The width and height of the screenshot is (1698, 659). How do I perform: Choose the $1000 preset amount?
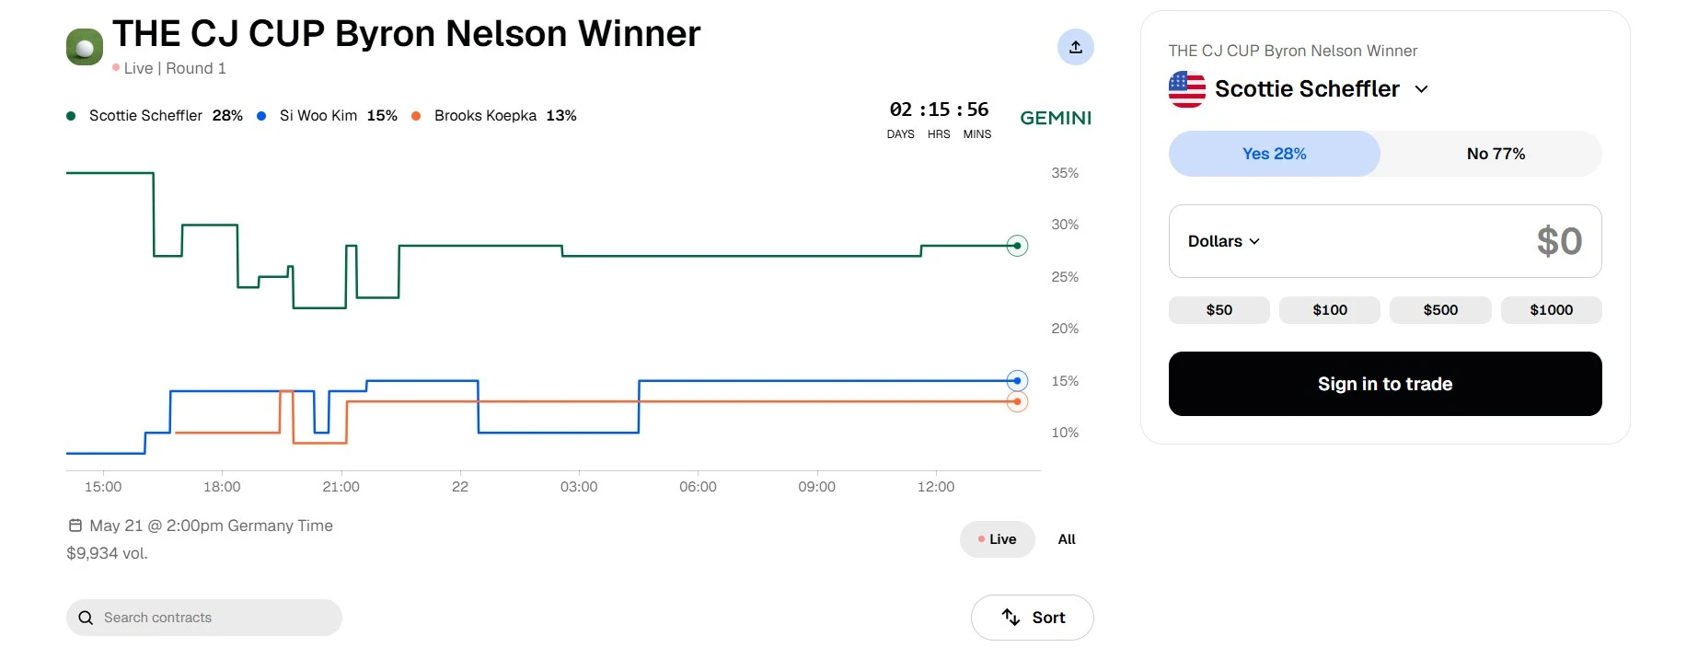[x=1551, y=310]
